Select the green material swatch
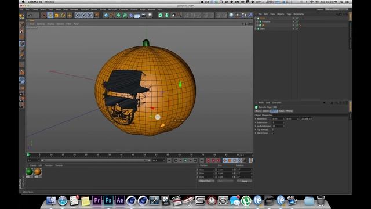The width and height of the screenshot is (371, 209). tap(30, 172)
